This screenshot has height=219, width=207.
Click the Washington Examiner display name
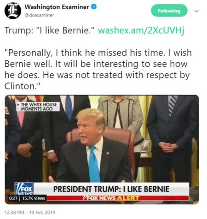click(x=57, y=7)
